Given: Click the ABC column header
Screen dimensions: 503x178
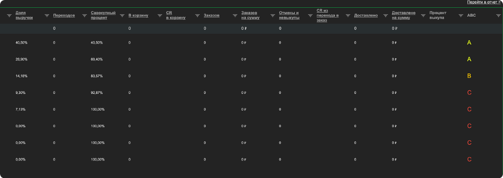Looking at the screenshot, I should (x=472, y=15).
